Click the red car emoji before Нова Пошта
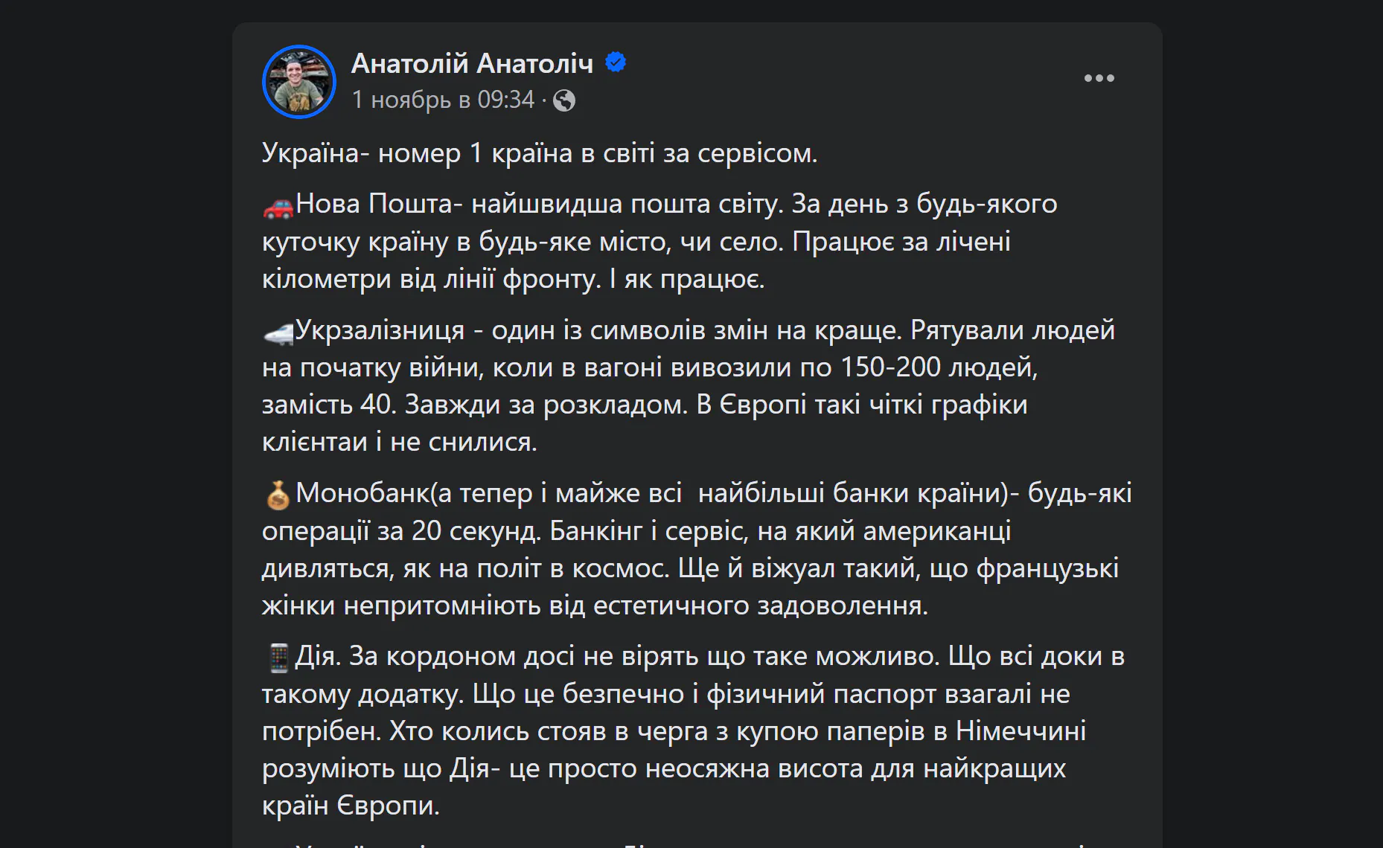This screenshot has height=848, width=1383. (278, 206)
